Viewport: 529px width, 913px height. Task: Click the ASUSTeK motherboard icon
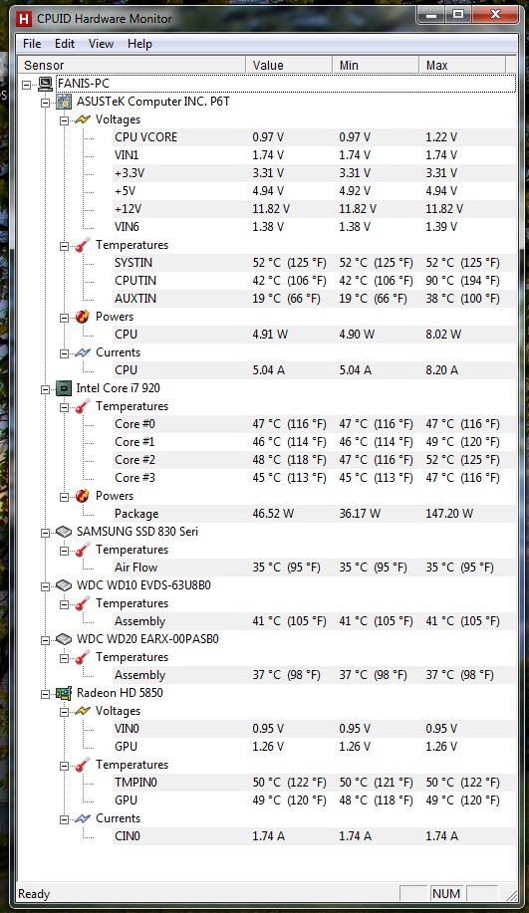tap(64, 102)
